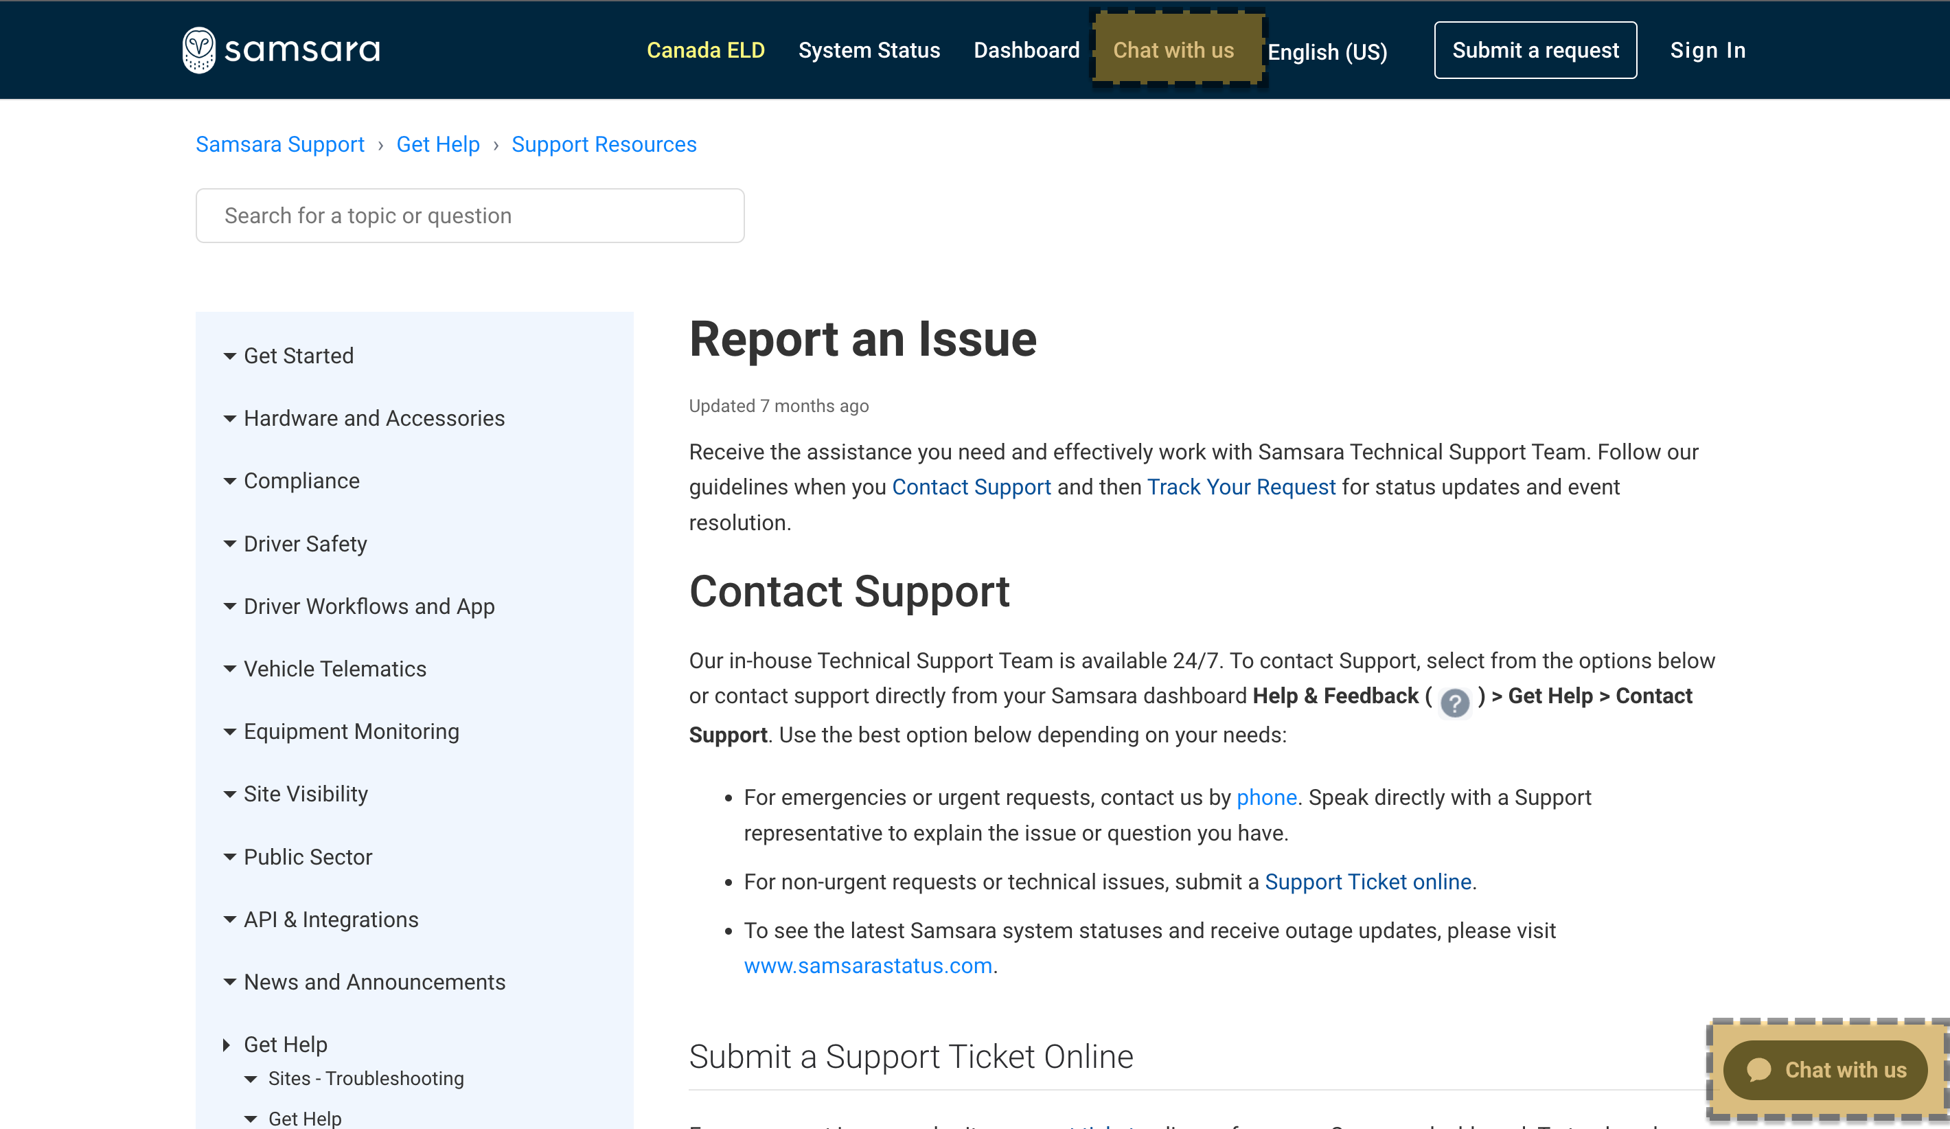
Task: Select Driver Workflows and App label
Action: (369, 606)
